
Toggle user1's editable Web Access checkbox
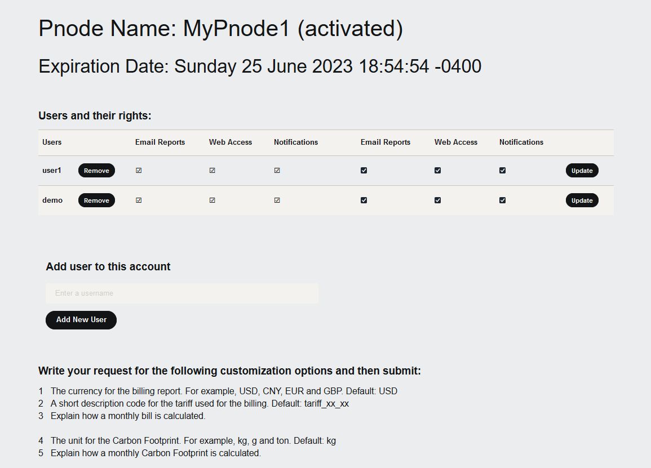[x=438, y=171]
